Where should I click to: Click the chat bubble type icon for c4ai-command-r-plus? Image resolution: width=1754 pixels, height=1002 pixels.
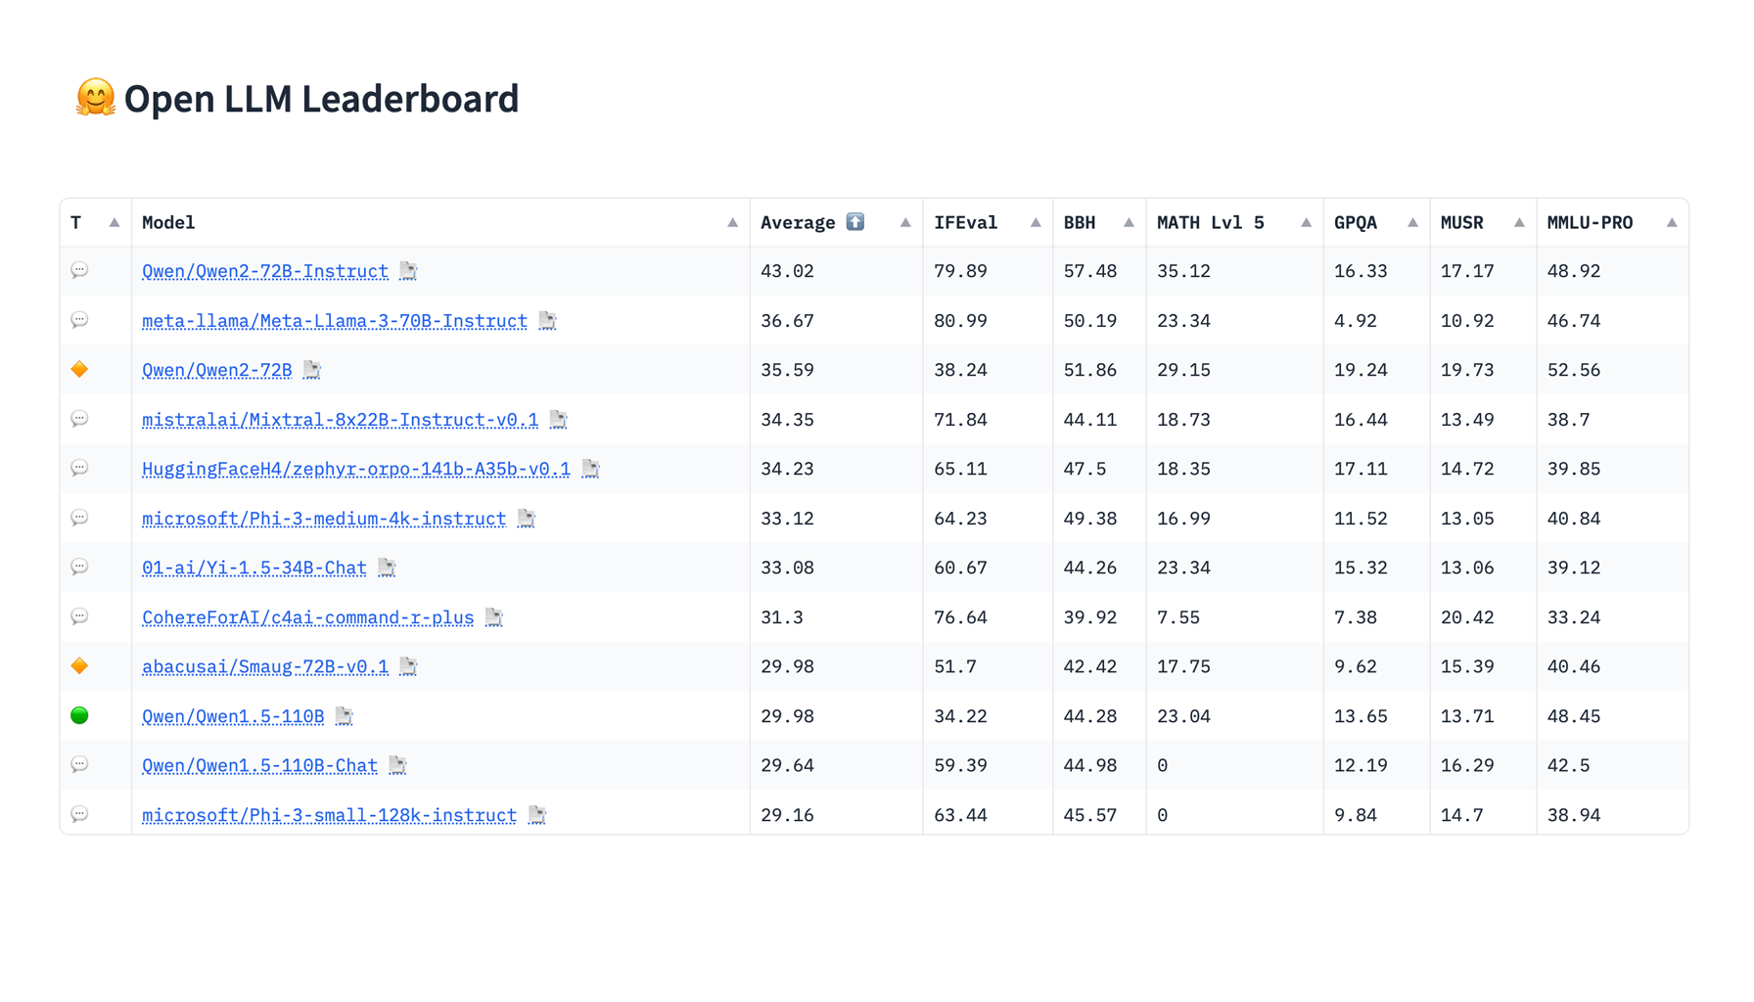pos(80,616)
